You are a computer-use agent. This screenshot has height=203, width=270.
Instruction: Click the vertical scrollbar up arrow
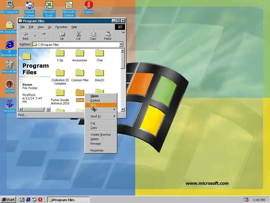(123, 50)
